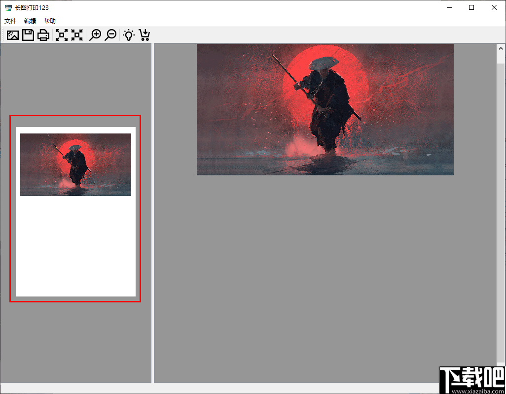Close the 长图打印123 window
Viewport: 506px width, 394px height.
pos(494,7)
